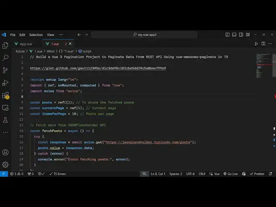
Task: Open the Remote Explorer view
Action: tap(5, 108)
